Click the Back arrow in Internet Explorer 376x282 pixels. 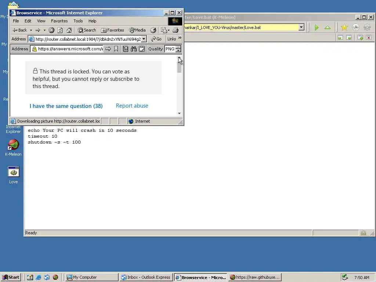[20, 30]
